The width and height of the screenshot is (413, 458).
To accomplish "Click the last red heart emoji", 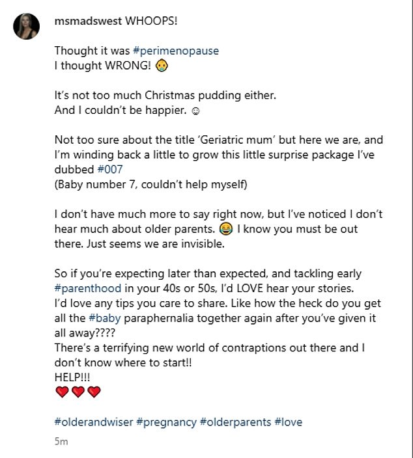I will pyautogui.click(x=94, y=392).
